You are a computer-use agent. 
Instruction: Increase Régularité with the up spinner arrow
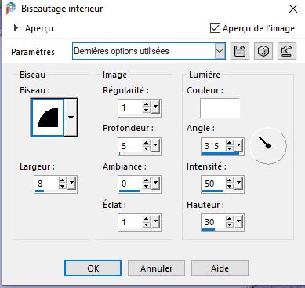click(x=146, y=104)
